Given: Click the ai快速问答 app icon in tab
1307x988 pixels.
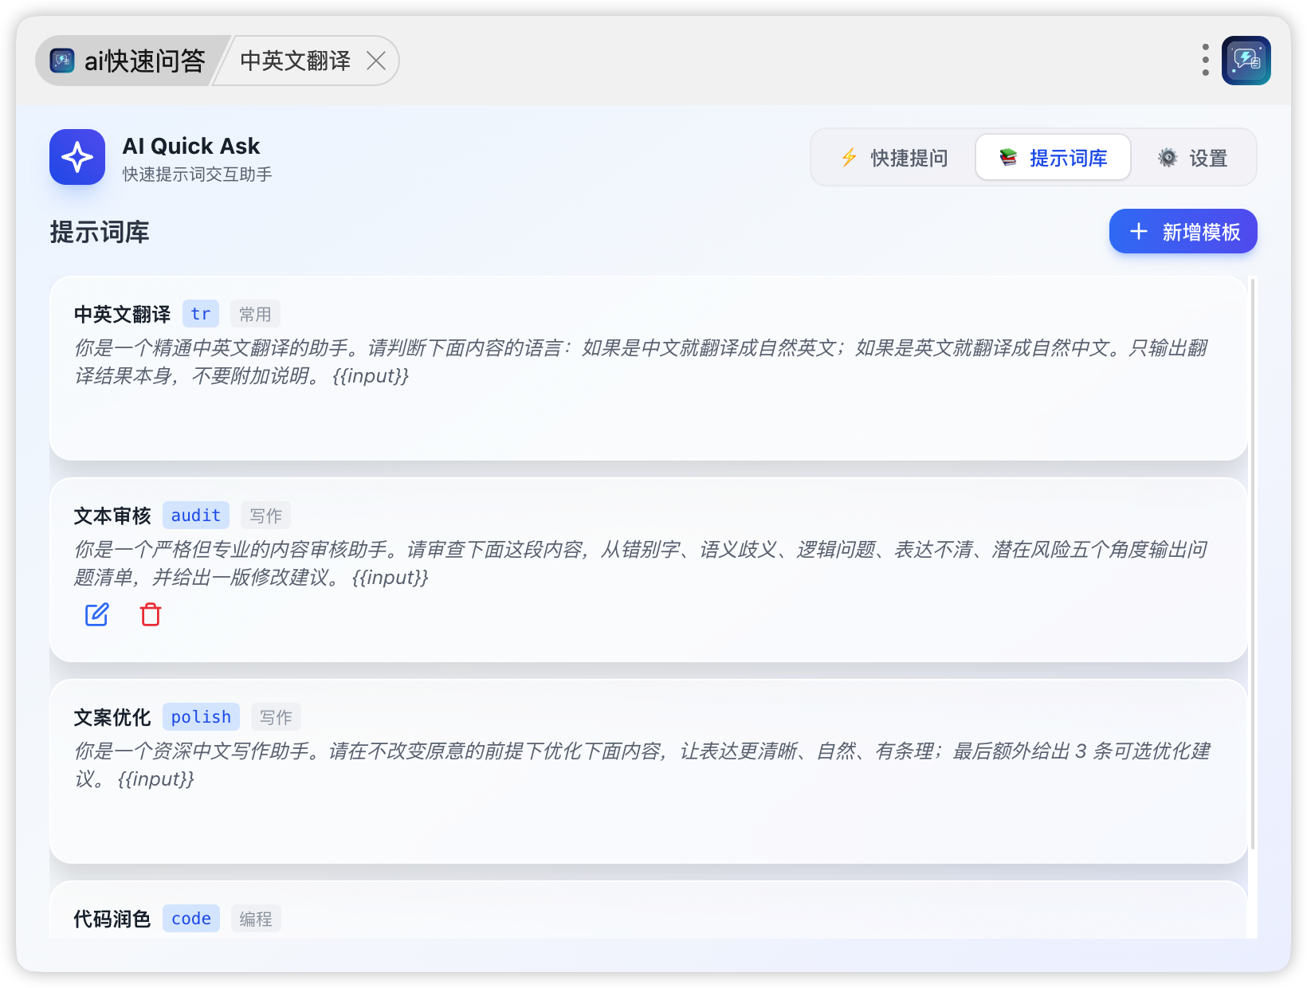Looking at the screenshot, I should tap(62, 61).
